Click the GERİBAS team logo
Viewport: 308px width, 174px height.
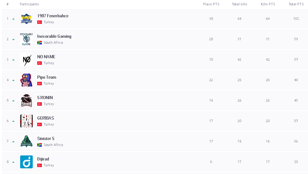26,121
